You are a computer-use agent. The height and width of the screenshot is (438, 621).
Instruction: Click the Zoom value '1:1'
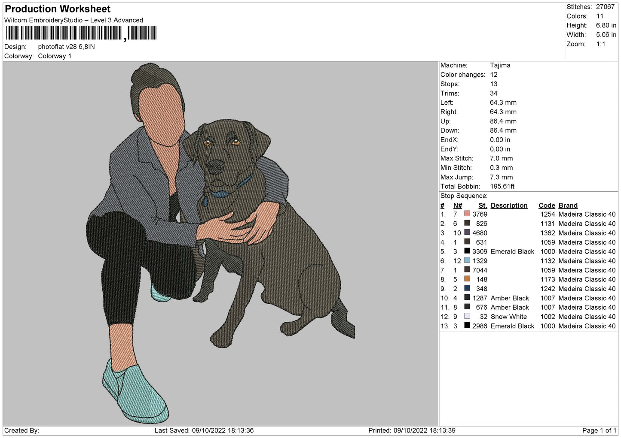pyautogui.click(x=601, y=44)
